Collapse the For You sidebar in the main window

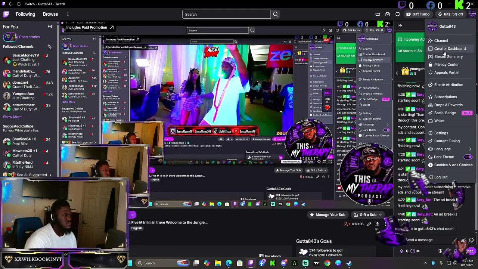pyautogui.click(x=50, y=27)
